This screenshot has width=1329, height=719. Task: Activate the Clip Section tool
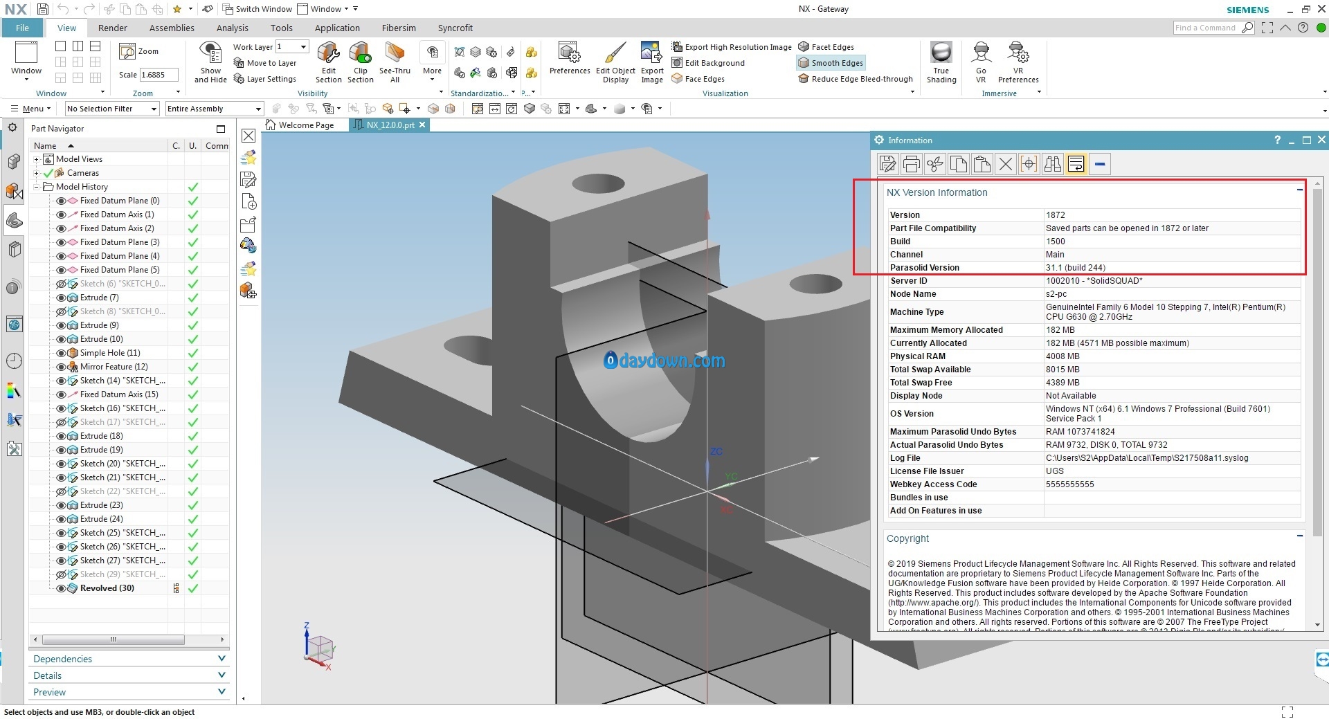point(360,62)
